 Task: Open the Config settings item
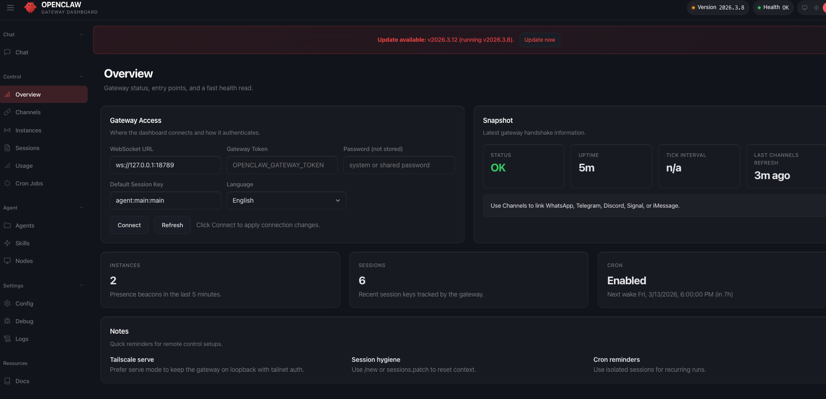[44, 303]
